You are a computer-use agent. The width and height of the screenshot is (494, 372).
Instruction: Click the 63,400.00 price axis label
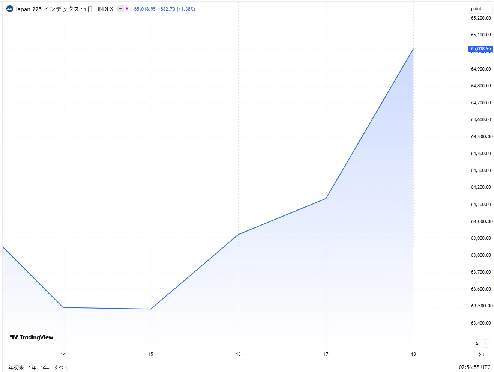[481, 323]
